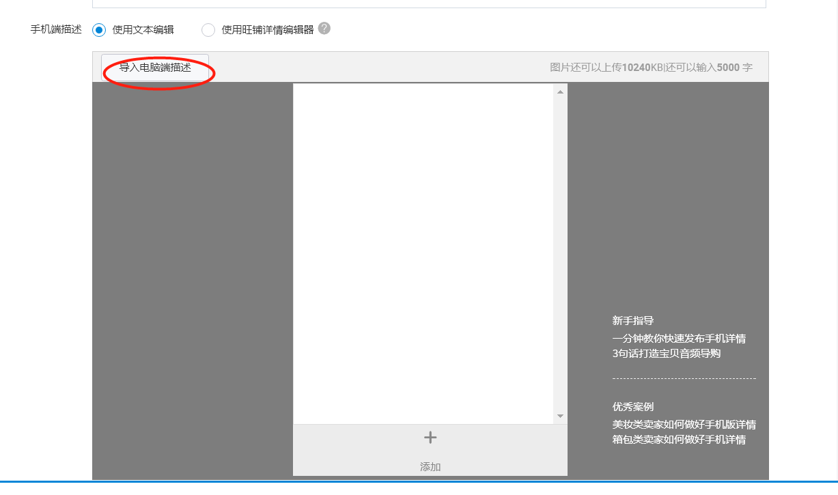The image size is (838, 495).
Task: Select the 使用文本编辑 radio button
Action: pos(100,30)
